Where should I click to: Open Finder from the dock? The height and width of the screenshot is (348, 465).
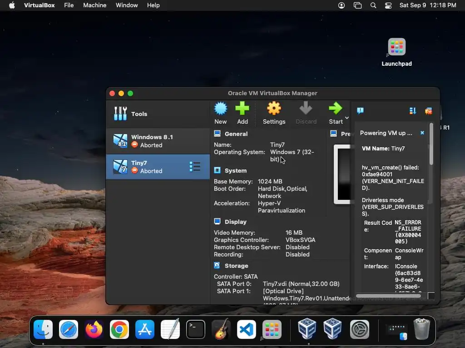click(x=43, y=329)
